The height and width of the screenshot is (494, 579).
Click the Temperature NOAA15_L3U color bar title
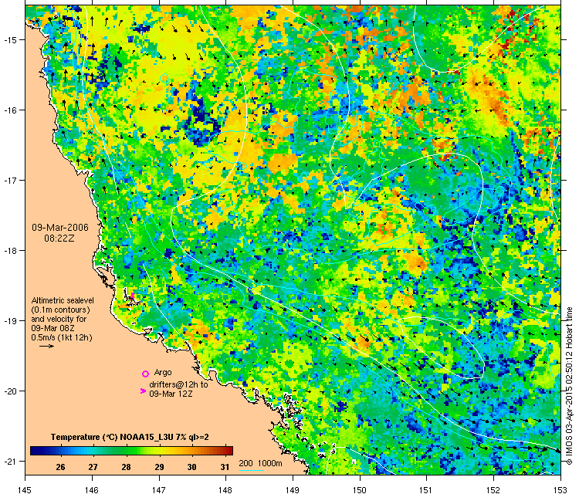point(130,437)
